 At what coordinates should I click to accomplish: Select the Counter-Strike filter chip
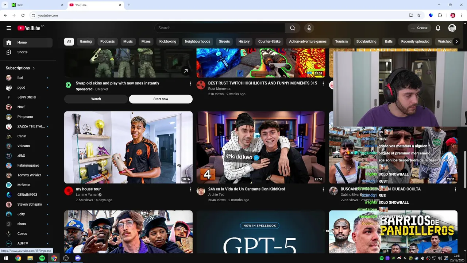pyautogui.click(x=269, y=42)
